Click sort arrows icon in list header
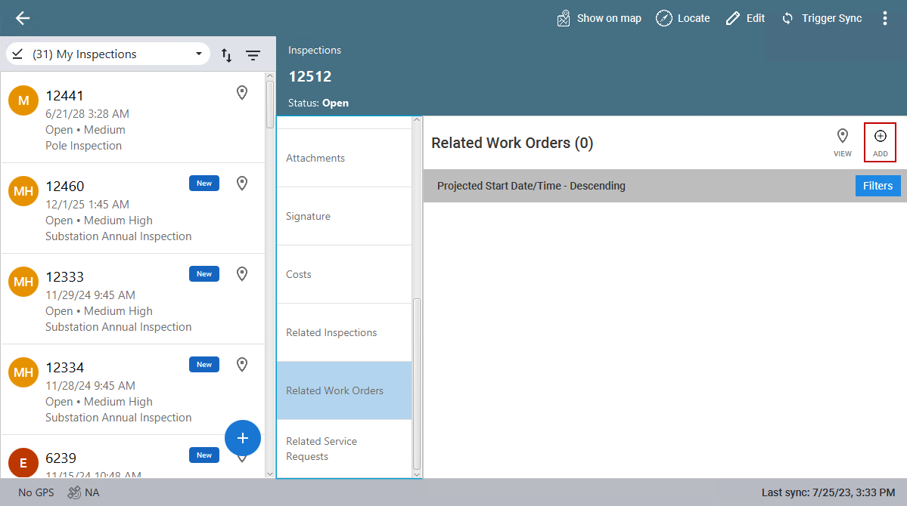Image resolution: width=907 pixels, height=506 pixels. [226, 55]
